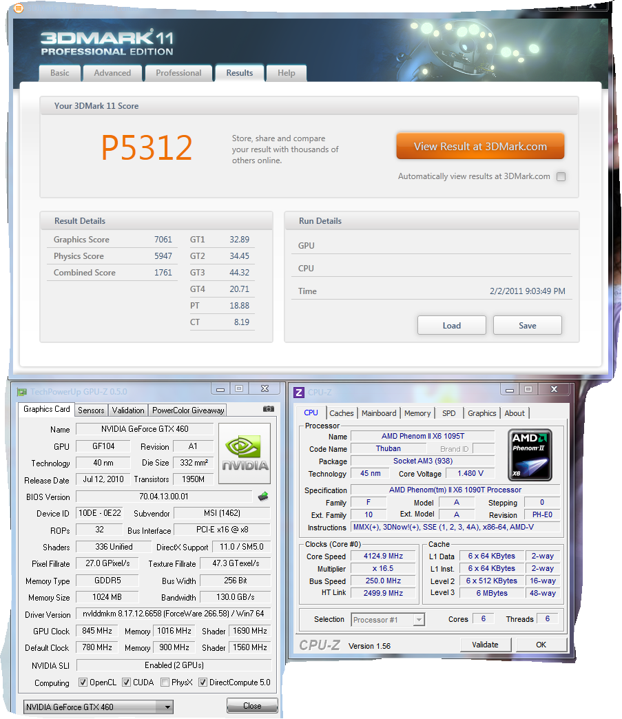Click the Graphics Score value 7061
622x719 pixels.
pos(163,240)
